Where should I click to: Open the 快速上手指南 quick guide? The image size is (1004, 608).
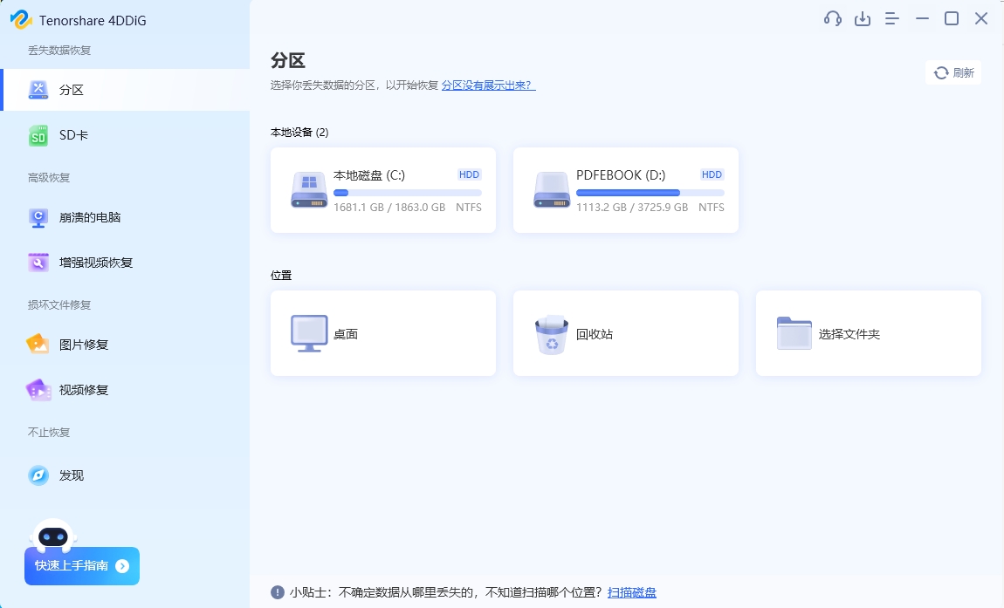coord(82,566)
